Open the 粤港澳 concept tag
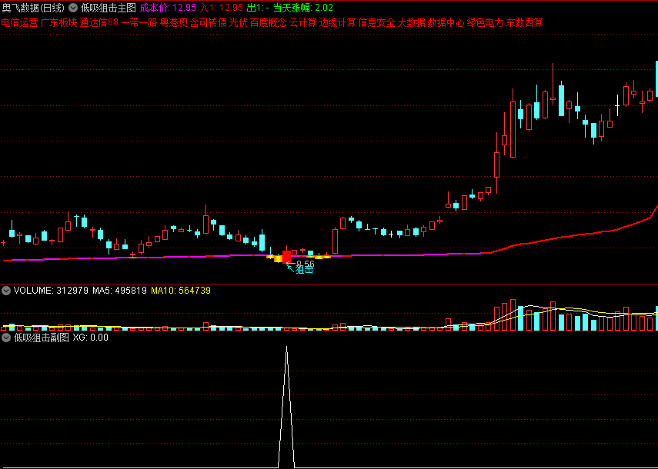 pos(174,22)
